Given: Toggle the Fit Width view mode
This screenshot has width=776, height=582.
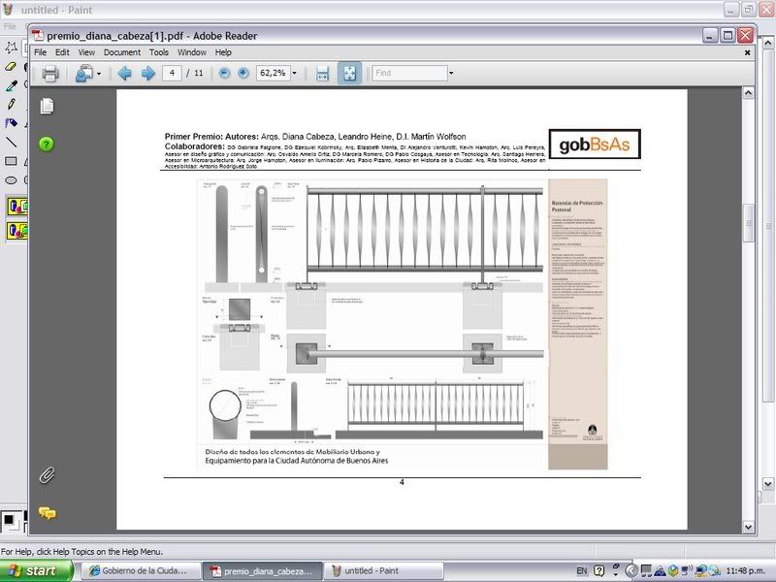Looking at the screenshot, I should tap(322, 74).
